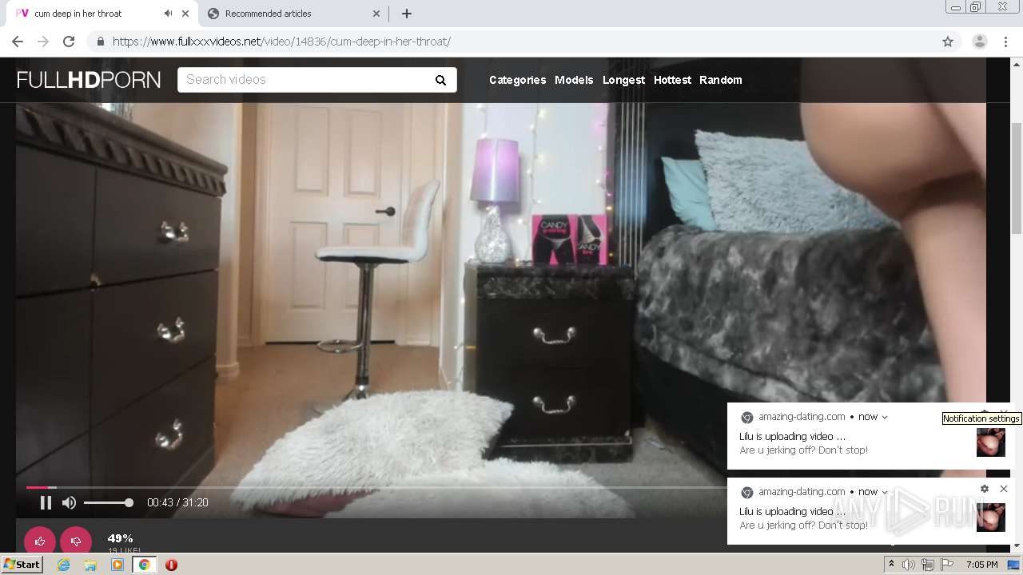Close the first browser tab
Screen dimensions: 1023x575
(186, 14)
